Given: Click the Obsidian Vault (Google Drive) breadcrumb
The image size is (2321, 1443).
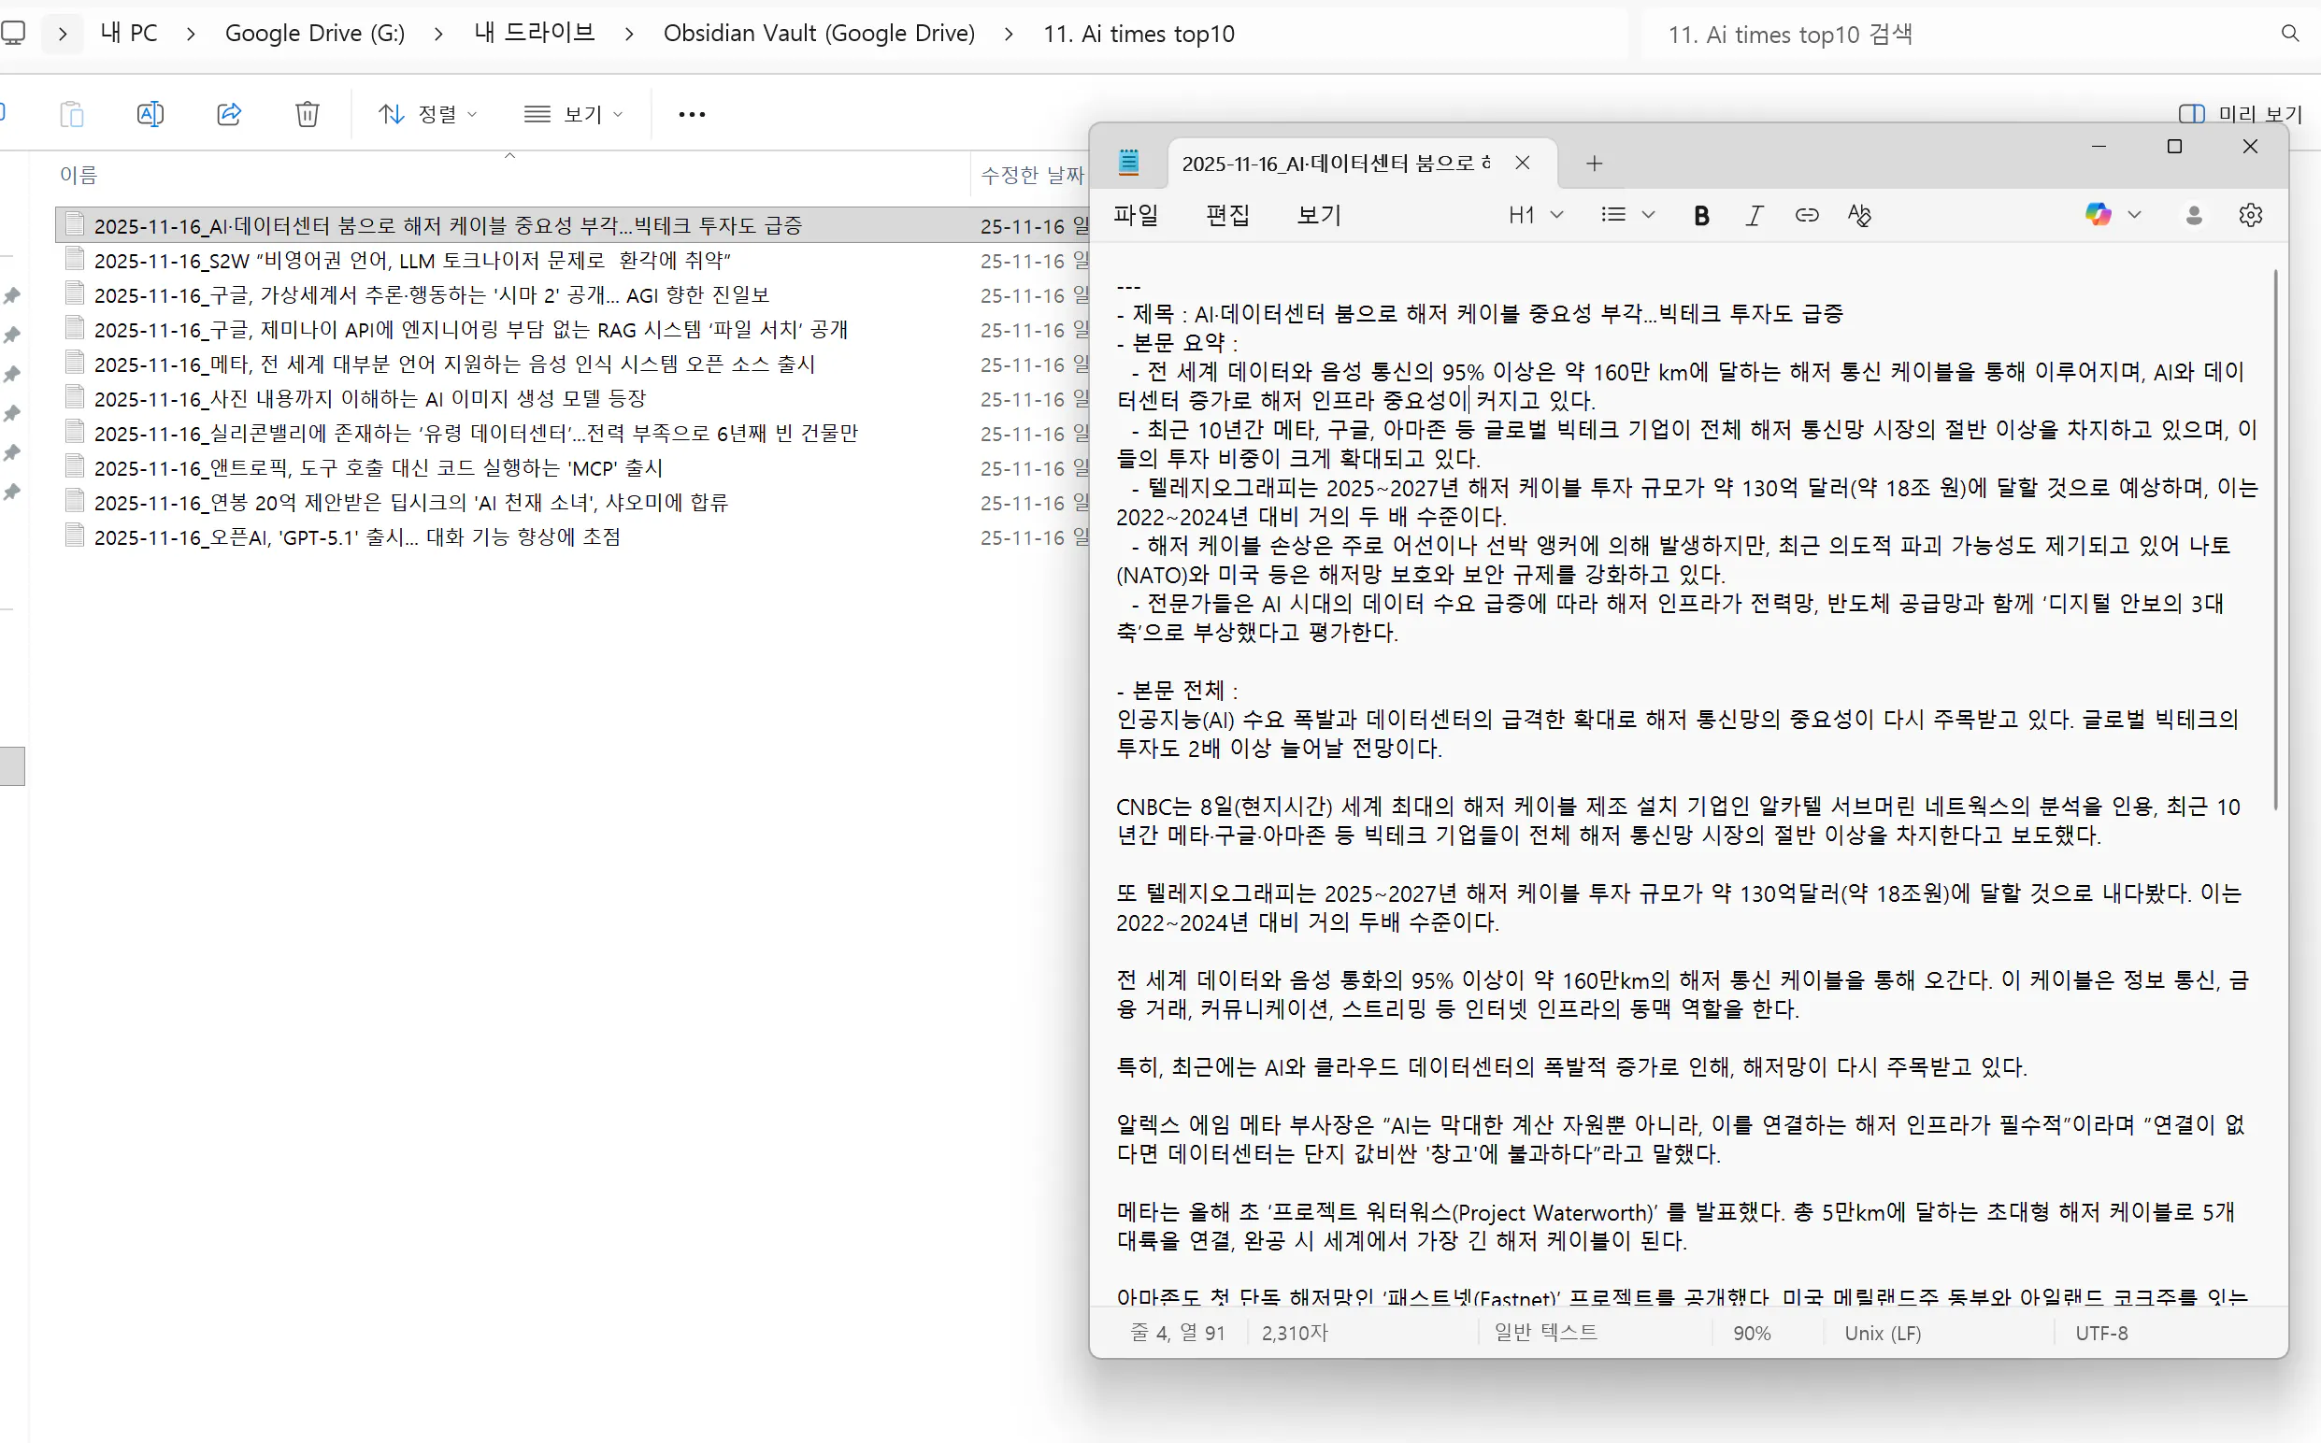Looking at the screenshot, I should [819, 34].
